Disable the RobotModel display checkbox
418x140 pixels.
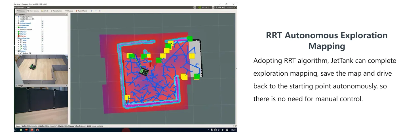click(42, 23)
